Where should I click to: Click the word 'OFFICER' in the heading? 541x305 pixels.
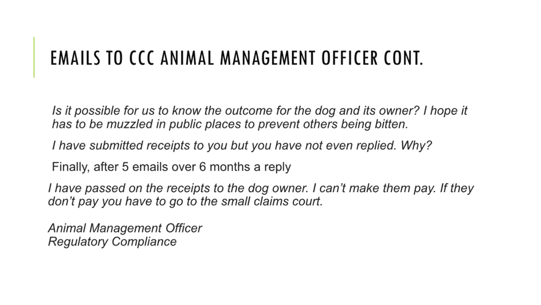pos(350,58)
